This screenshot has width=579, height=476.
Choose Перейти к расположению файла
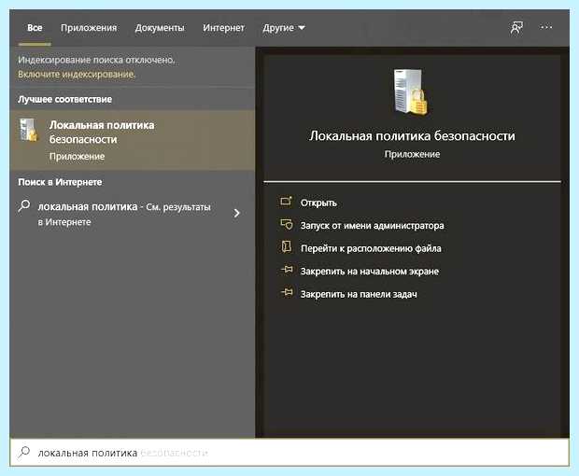tap(371, 248)
